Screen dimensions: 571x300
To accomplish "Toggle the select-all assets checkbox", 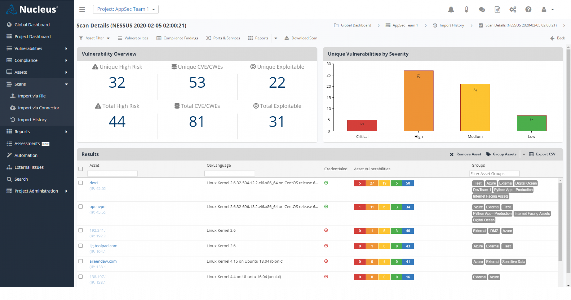I will (x=81, y=169).
